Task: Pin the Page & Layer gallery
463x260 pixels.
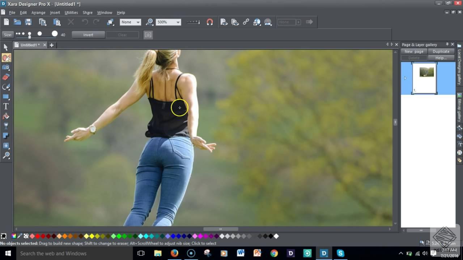Action: 447,44
